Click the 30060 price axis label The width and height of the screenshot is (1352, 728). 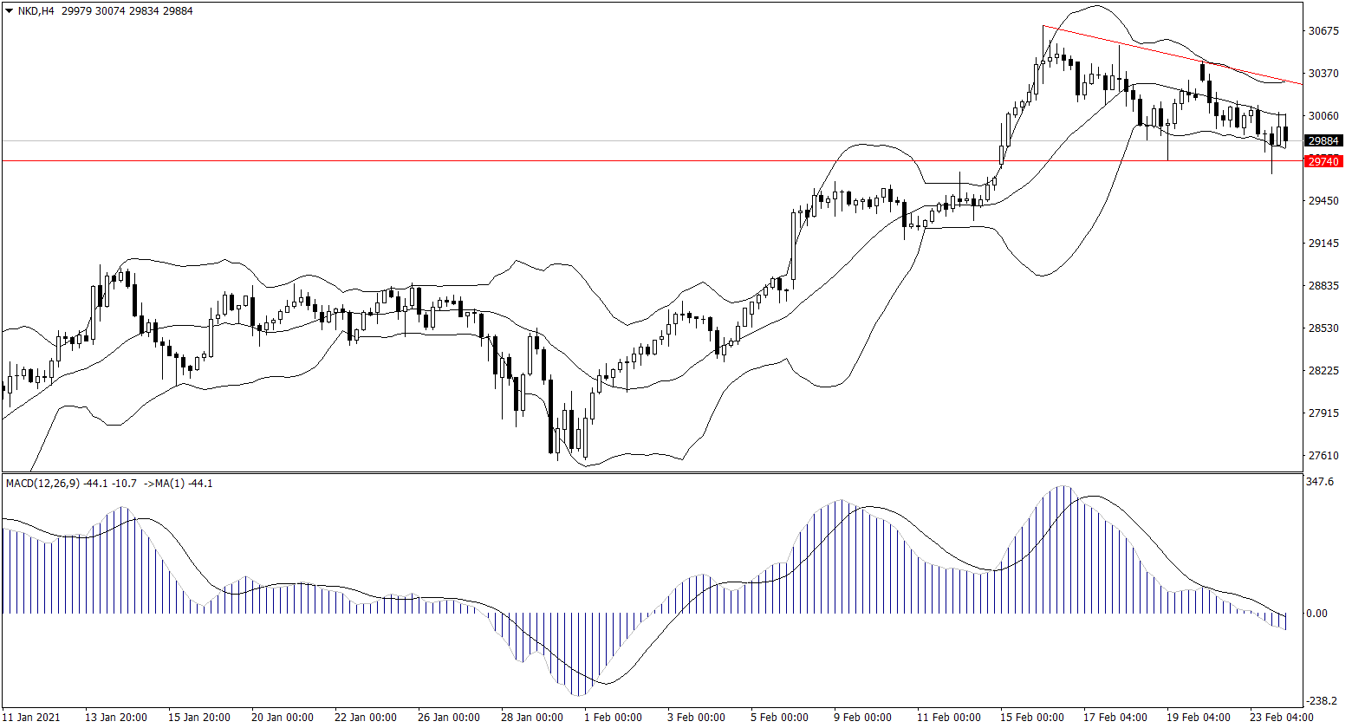pos(1323,116)
